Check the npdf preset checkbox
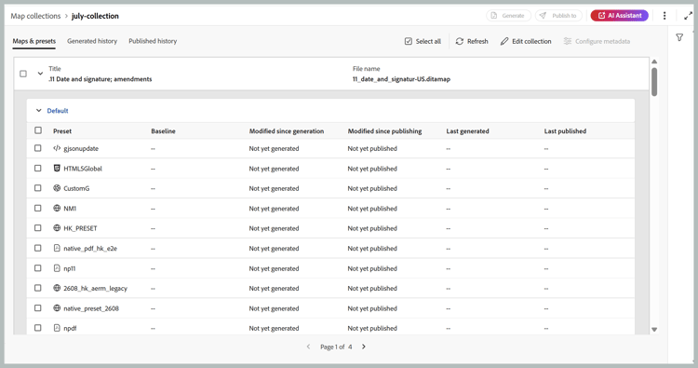The image size is (698, 368). 38,328
